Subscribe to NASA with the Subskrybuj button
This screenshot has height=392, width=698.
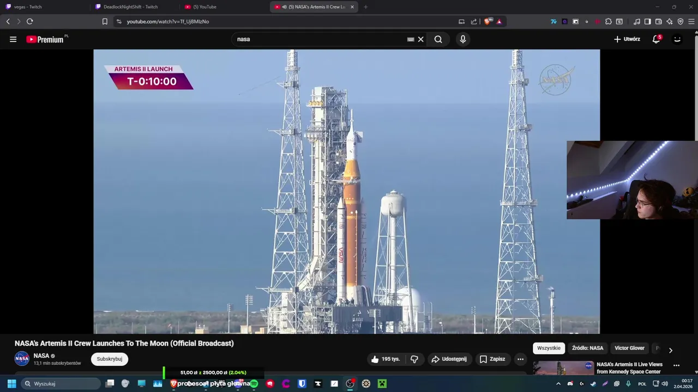coord(110,359)
